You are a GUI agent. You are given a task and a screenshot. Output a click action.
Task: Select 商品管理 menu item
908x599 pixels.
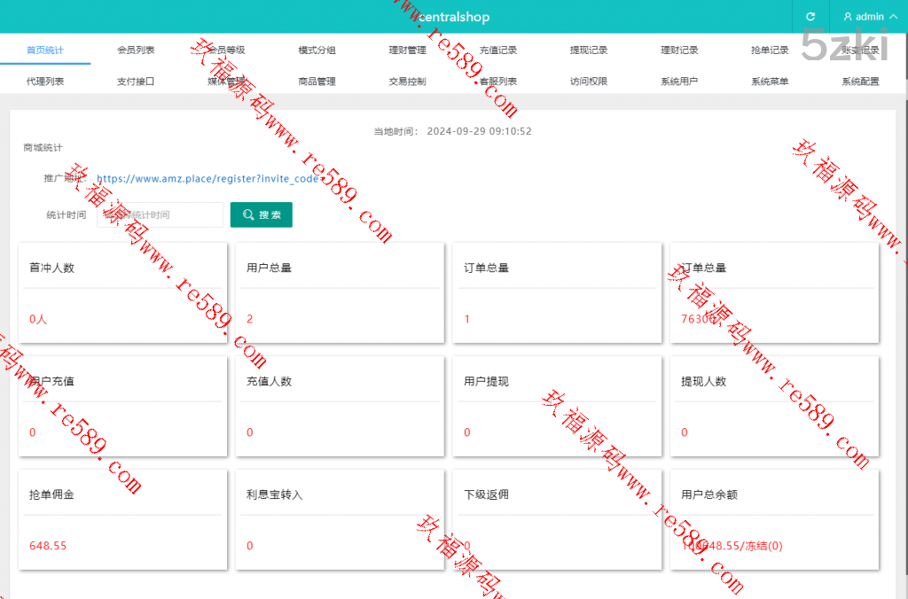[317, 82]
